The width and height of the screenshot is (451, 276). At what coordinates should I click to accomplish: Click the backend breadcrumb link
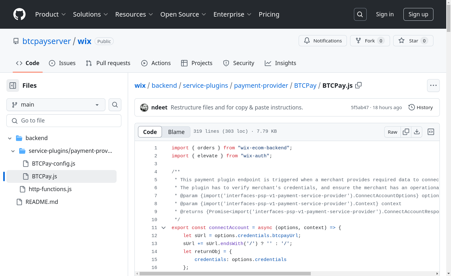pyautogui.click(x=164, y=86)
